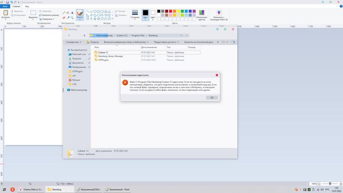343x193 pixels.
Task: Select 'Мой компьютер' in the sidebar
Action: pos(77,90)
